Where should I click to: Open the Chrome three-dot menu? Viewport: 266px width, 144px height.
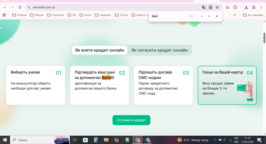(261, 7)
